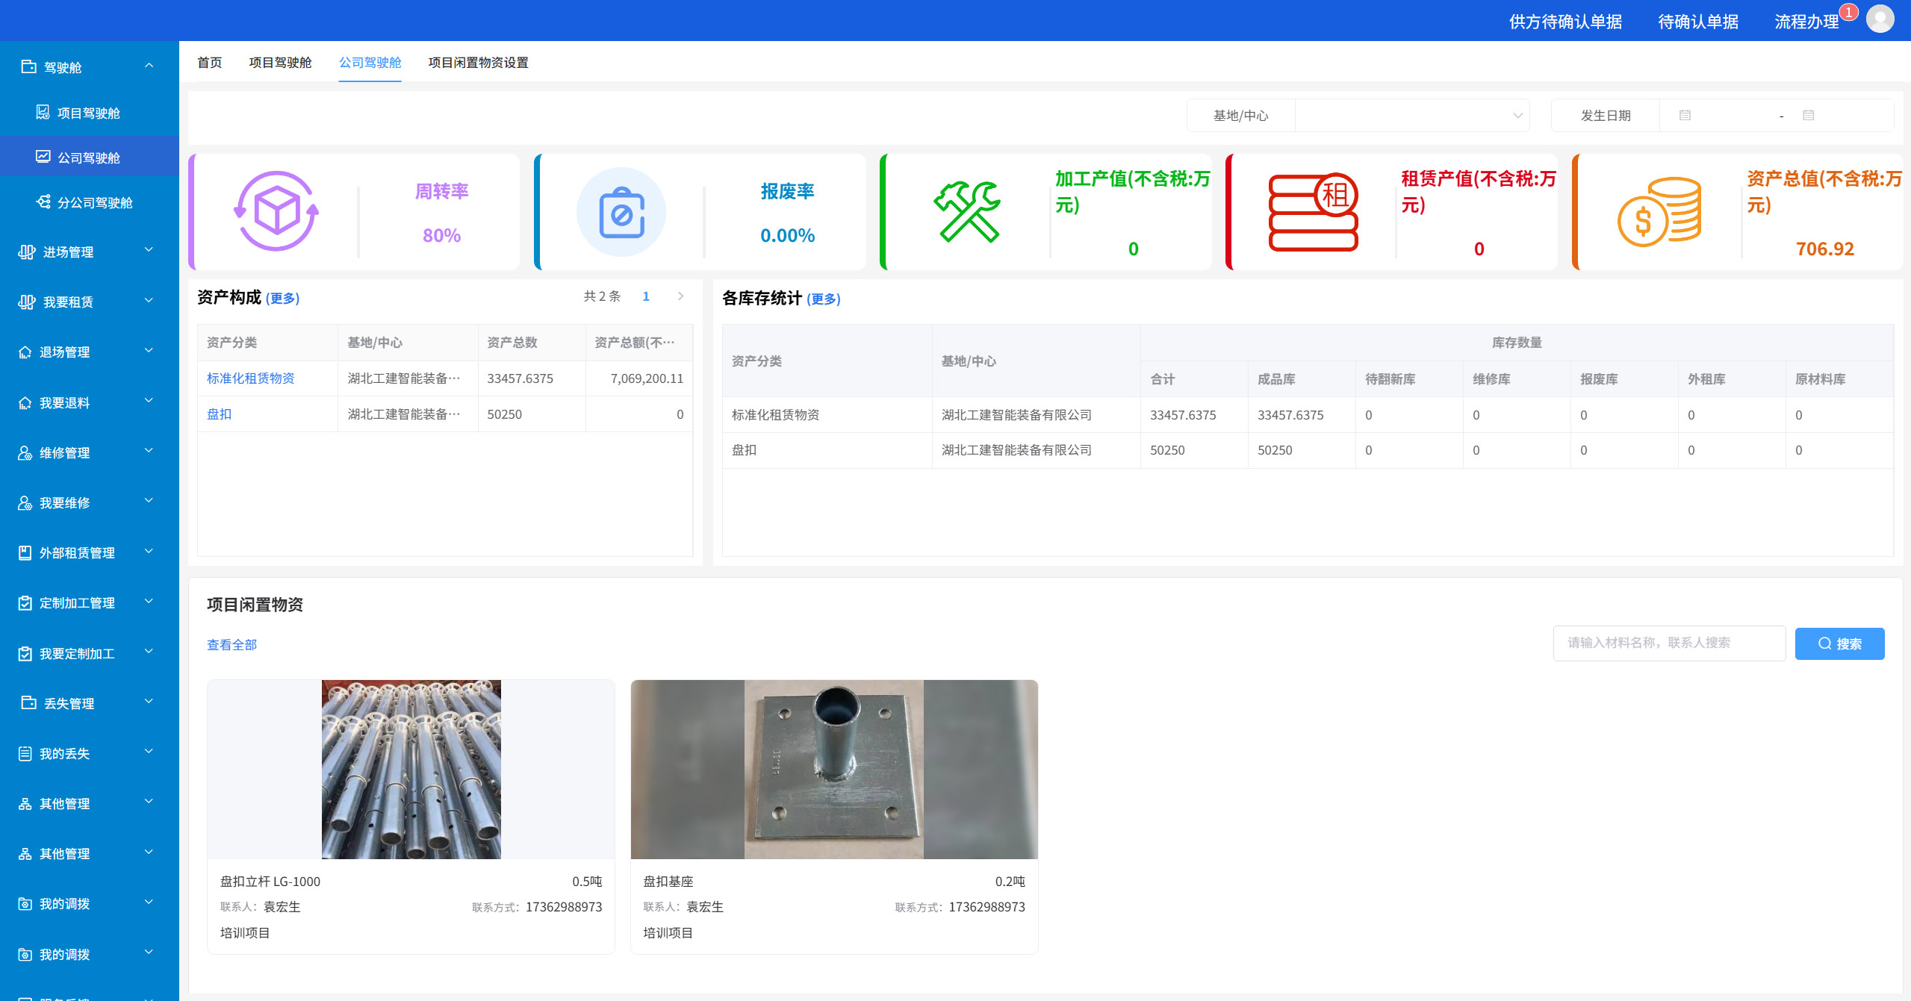Image resolution: width=1911 pixels, height=1001 pixels.
Task: Click the 分公司驾驶舱 sidebar icon
Action: (43, 202)
